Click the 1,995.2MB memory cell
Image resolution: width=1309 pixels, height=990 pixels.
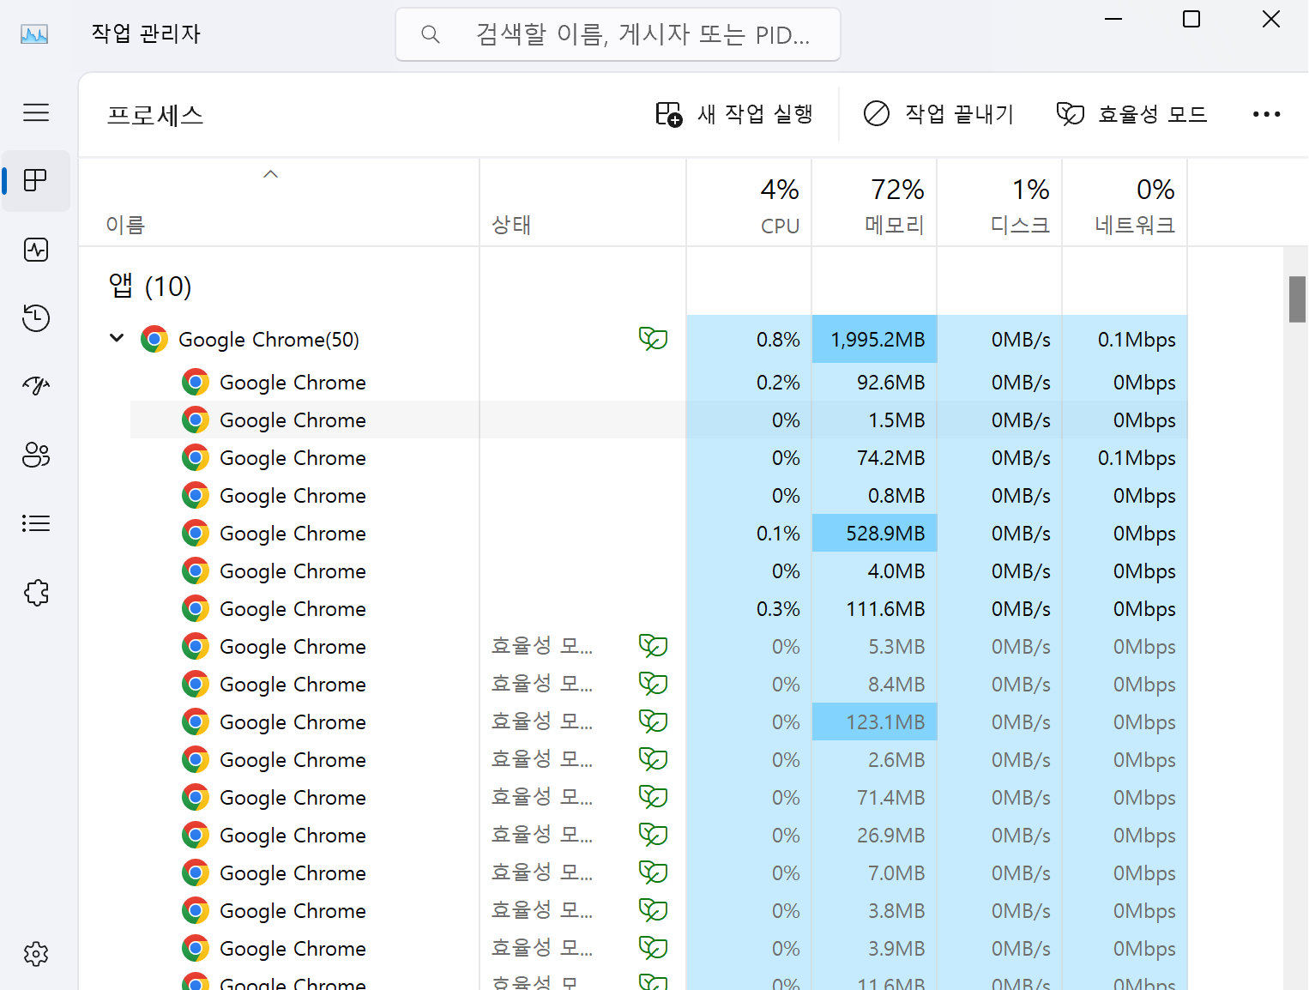(874, 339)
